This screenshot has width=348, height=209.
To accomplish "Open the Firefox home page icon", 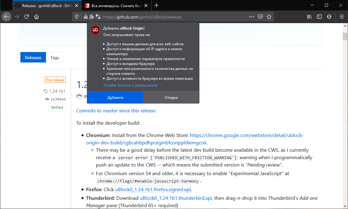I will [x=37, y=17].
